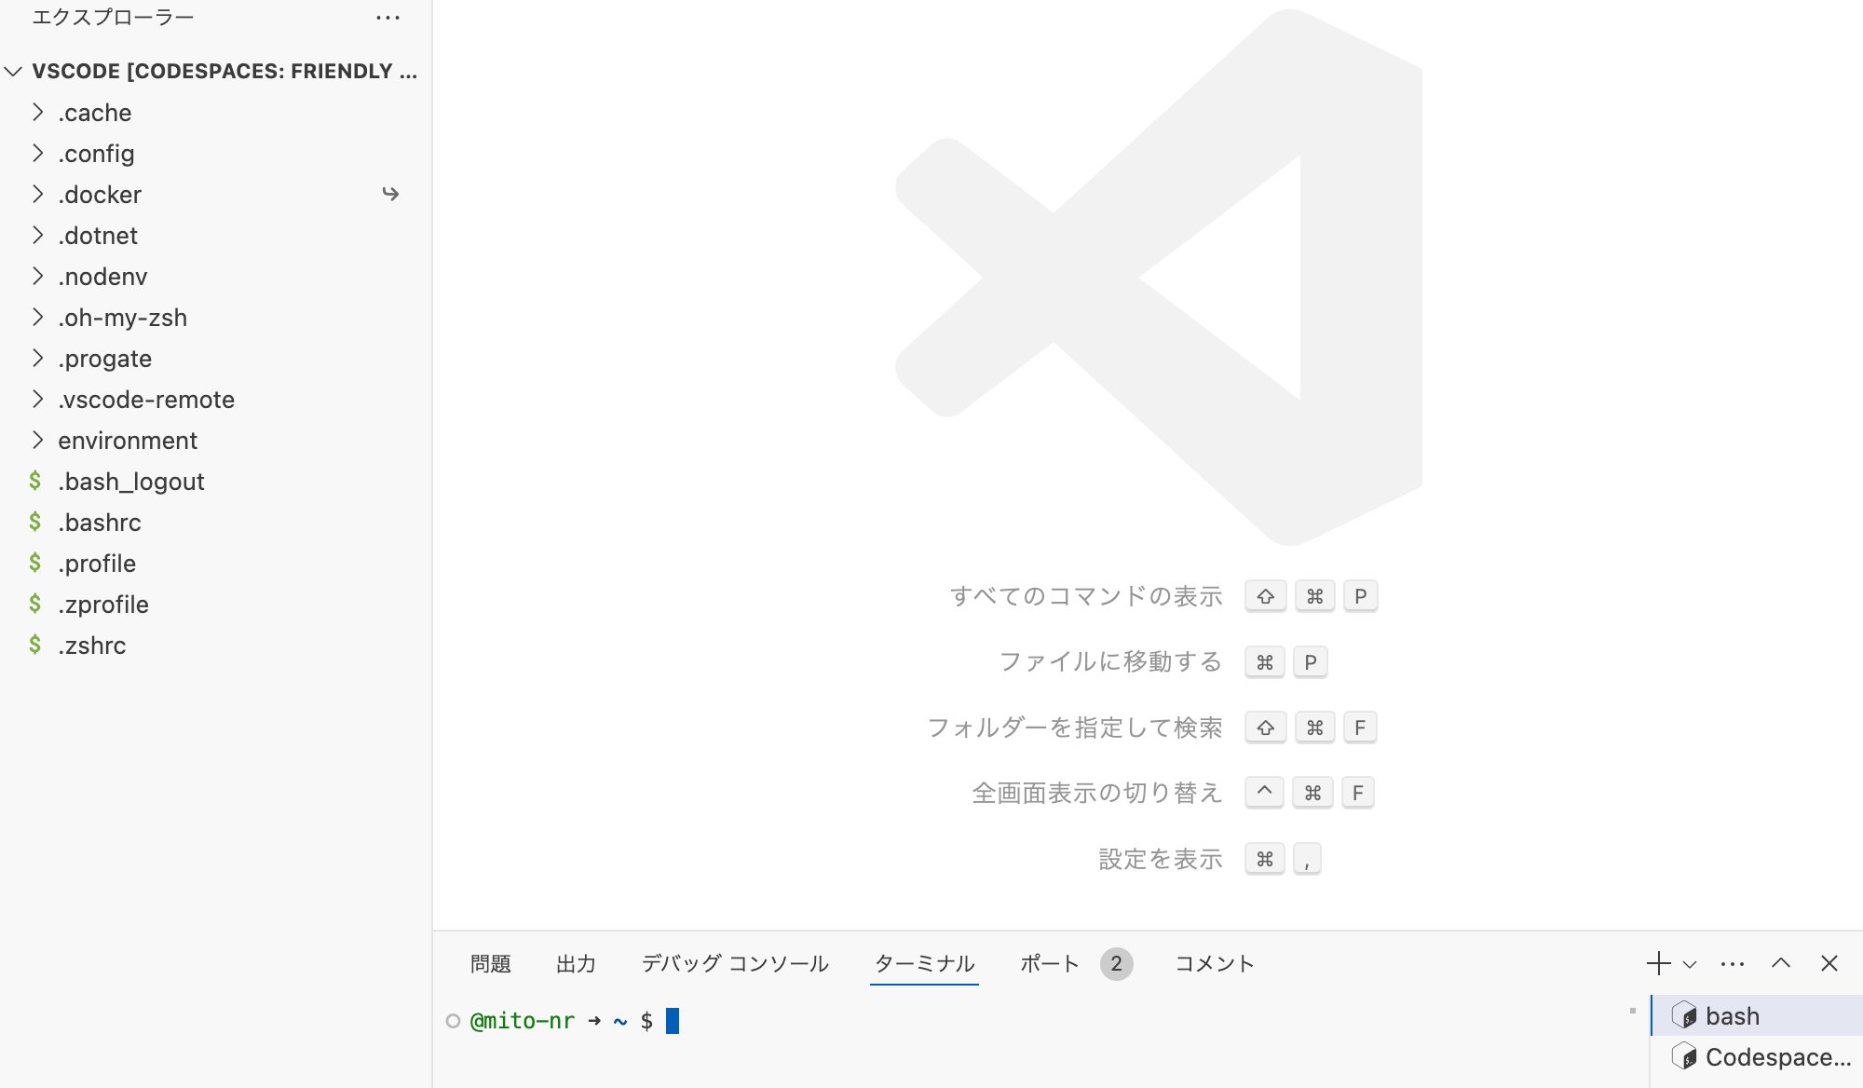
Task: Expand the .cache folder
Action: click(x=94, y=113)
